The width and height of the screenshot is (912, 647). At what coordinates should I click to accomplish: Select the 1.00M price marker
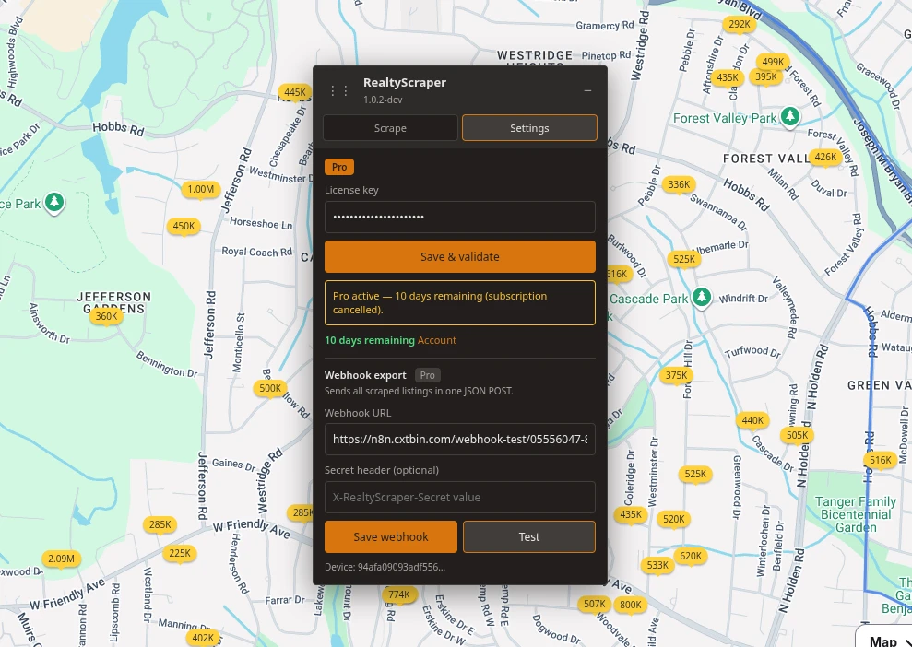(201, 190)
